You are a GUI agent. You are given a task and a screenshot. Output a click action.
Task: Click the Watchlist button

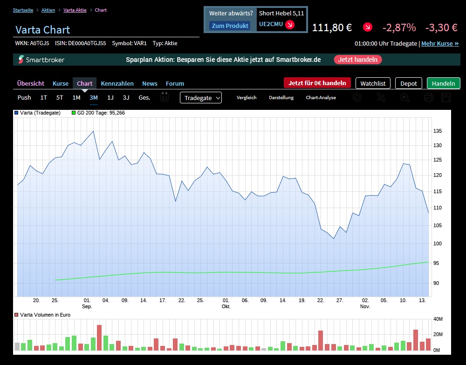point(373,83)
